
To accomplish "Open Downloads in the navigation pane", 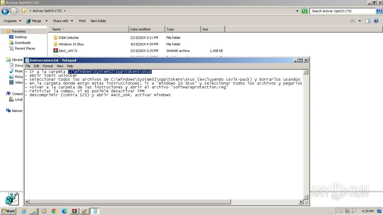I will [x=23, y=43].
